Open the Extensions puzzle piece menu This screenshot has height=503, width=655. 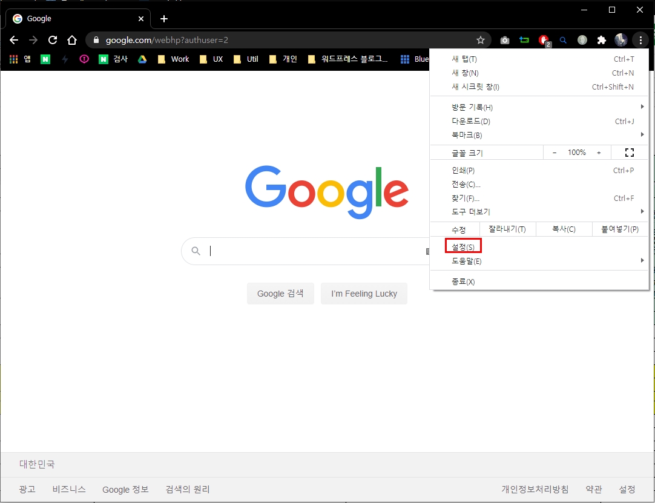tap(602, 40)
